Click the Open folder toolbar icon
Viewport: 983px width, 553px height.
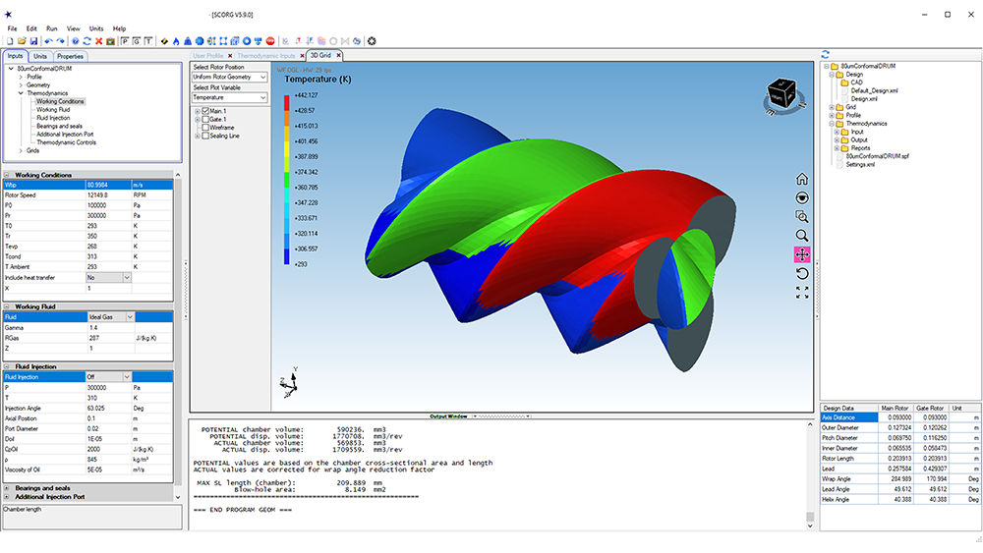pos(22,41)
